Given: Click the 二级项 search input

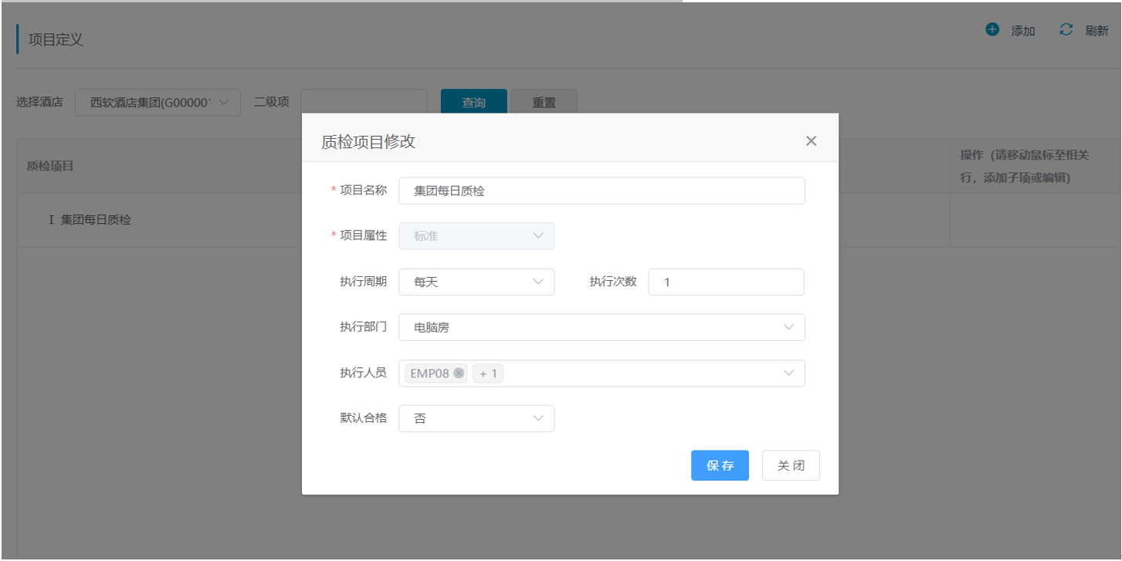Looking at the screenshot, I should pyautogui.click(x=364, y=102).
